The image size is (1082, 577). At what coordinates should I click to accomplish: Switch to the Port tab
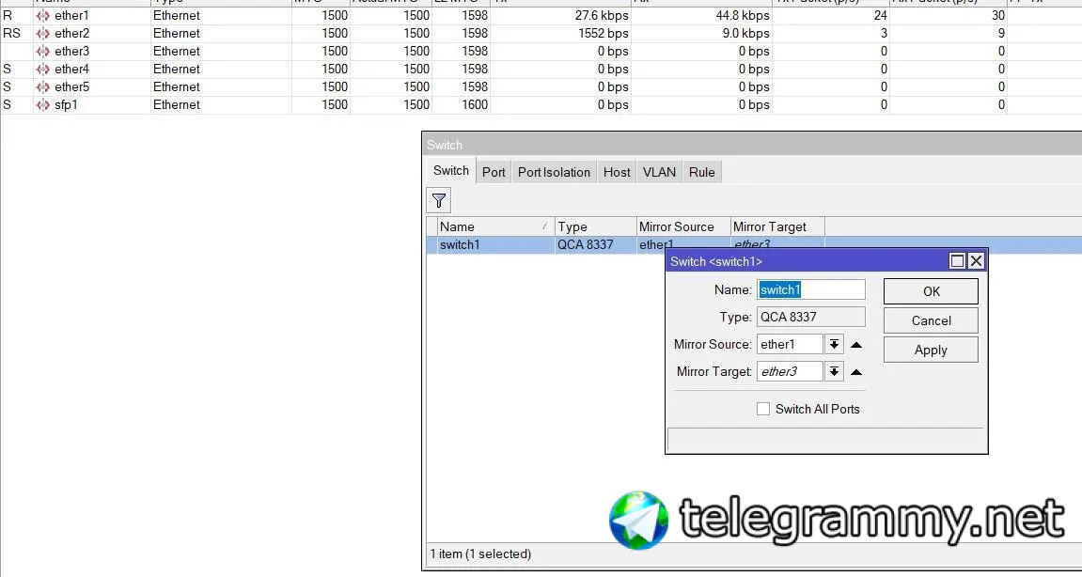(494, 172)
